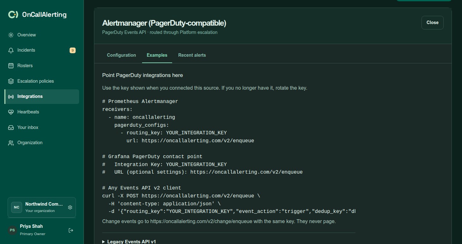
Task: Click the '# Integration Key' comment line
Action: point(165,164)
